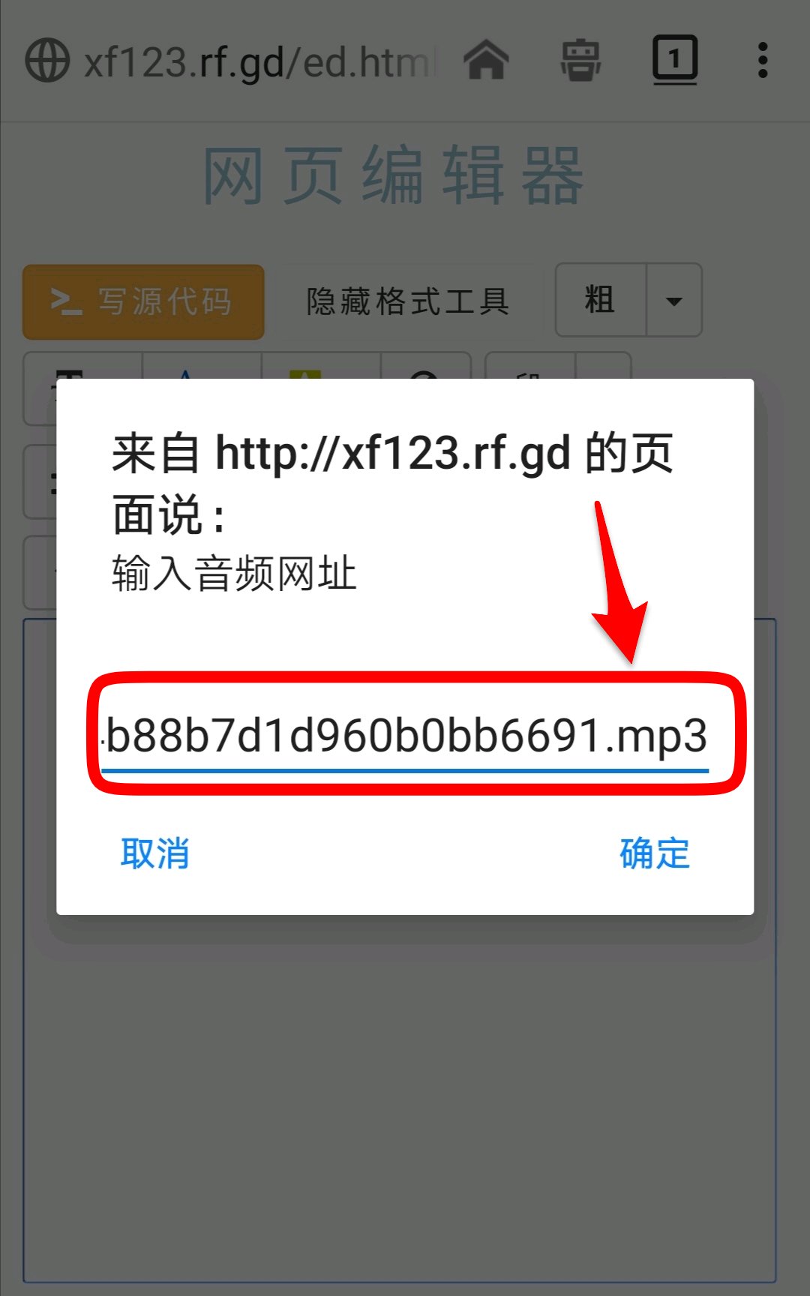Expand the dropdown arrow beside 粗
The height and width of the screenshot is (1296, 810).
point(674,301)
